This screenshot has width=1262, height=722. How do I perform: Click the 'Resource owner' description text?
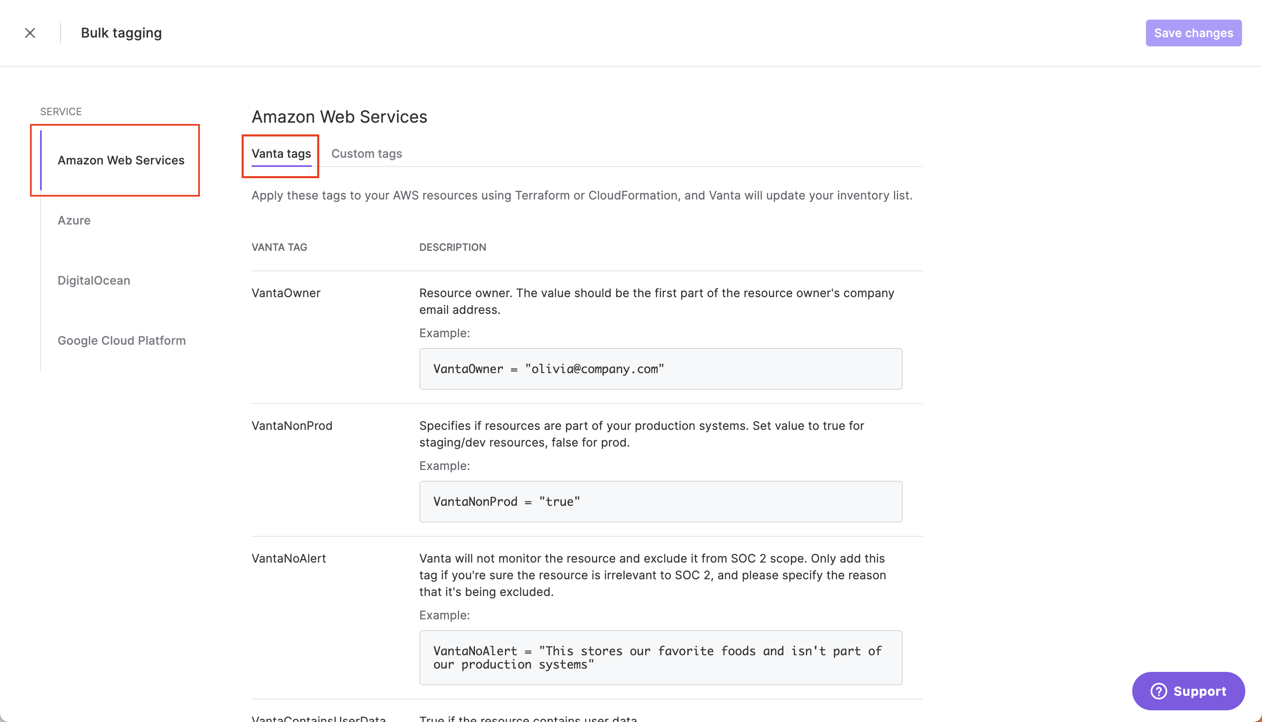(x=656, y=301)
